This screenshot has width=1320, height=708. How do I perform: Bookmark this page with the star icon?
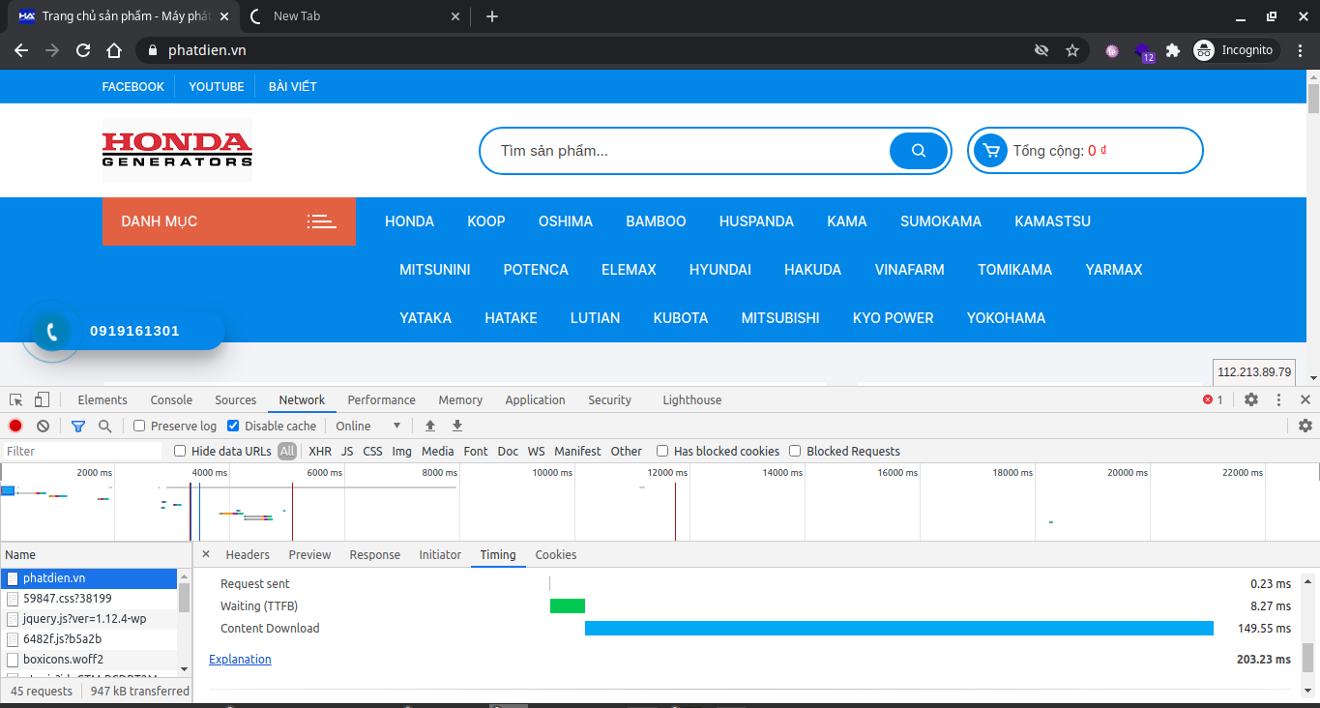tap(1071, 50)
